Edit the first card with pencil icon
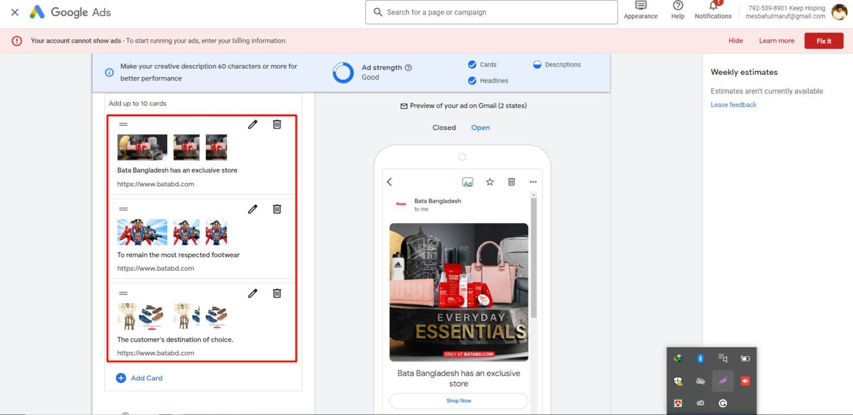The height and width of the screenshot is (415, 853). [x=253, y=124]
